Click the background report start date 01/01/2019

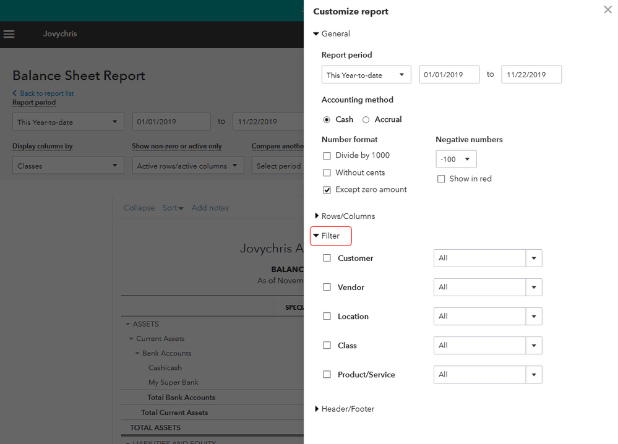pyautogui.click(x=171, y=122)
